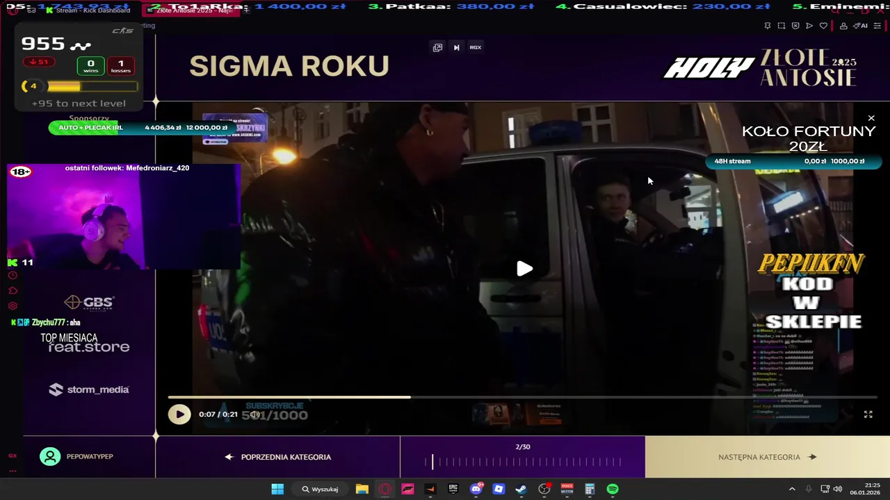Click the AUTO + PLECAK IRL goal bar

coord(143,128)
